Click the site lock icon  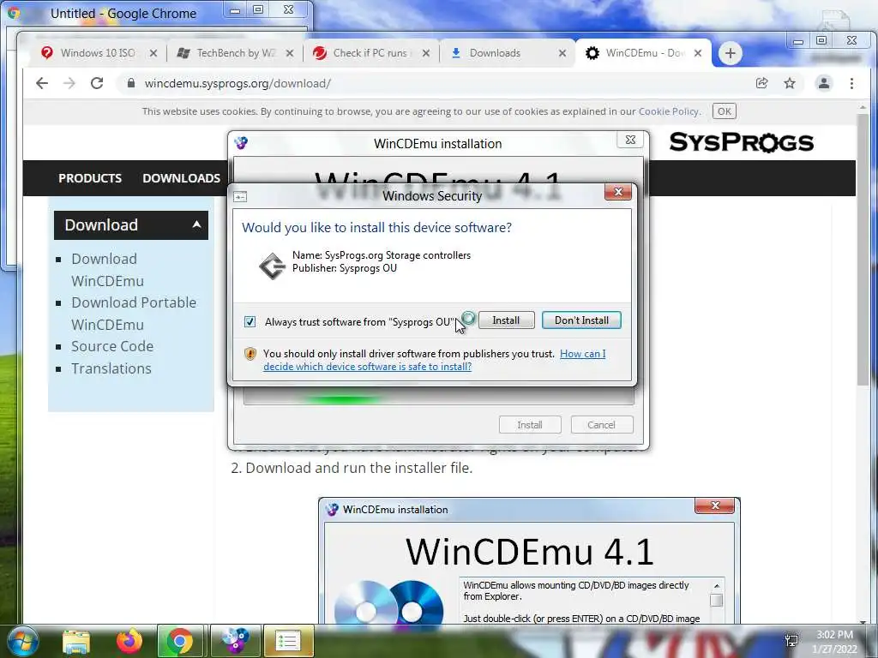pos(131,83)
